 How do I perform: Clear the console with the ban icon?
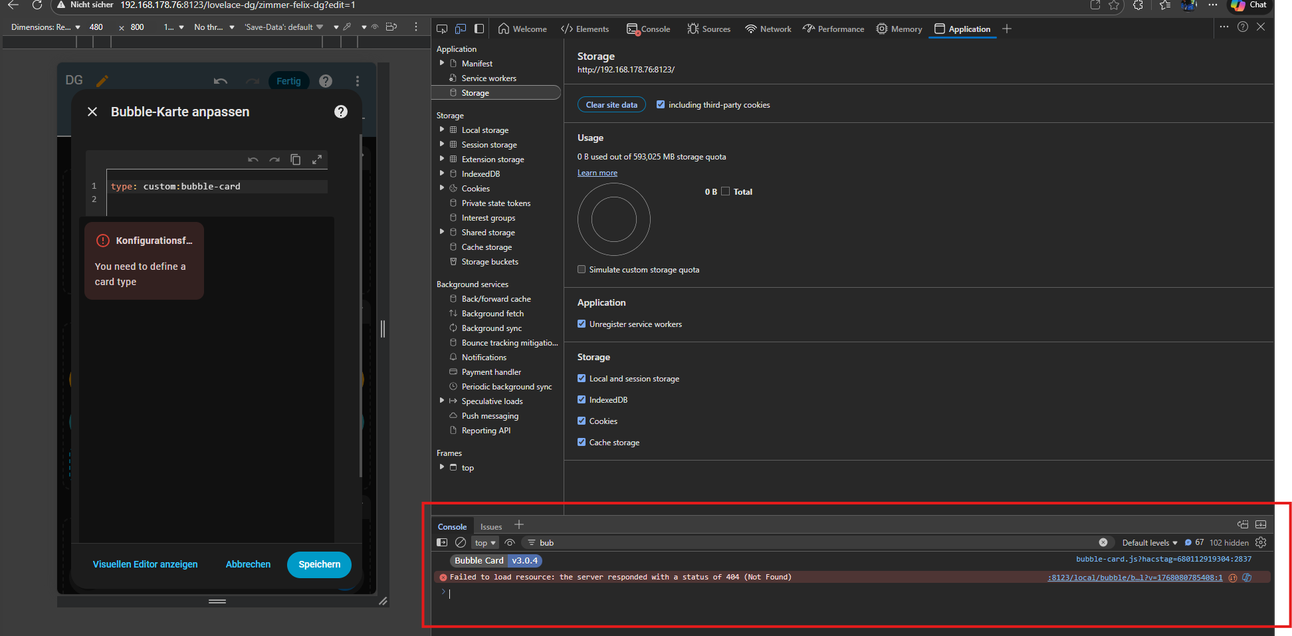tap(461, 543)
